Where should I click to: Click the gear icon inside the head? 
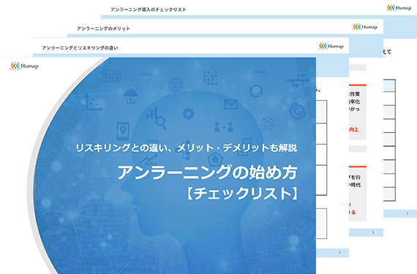pos(188,114)
